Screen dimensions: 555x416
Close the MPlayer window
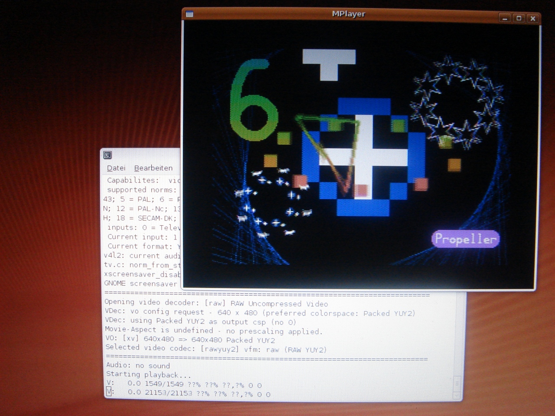533,18
